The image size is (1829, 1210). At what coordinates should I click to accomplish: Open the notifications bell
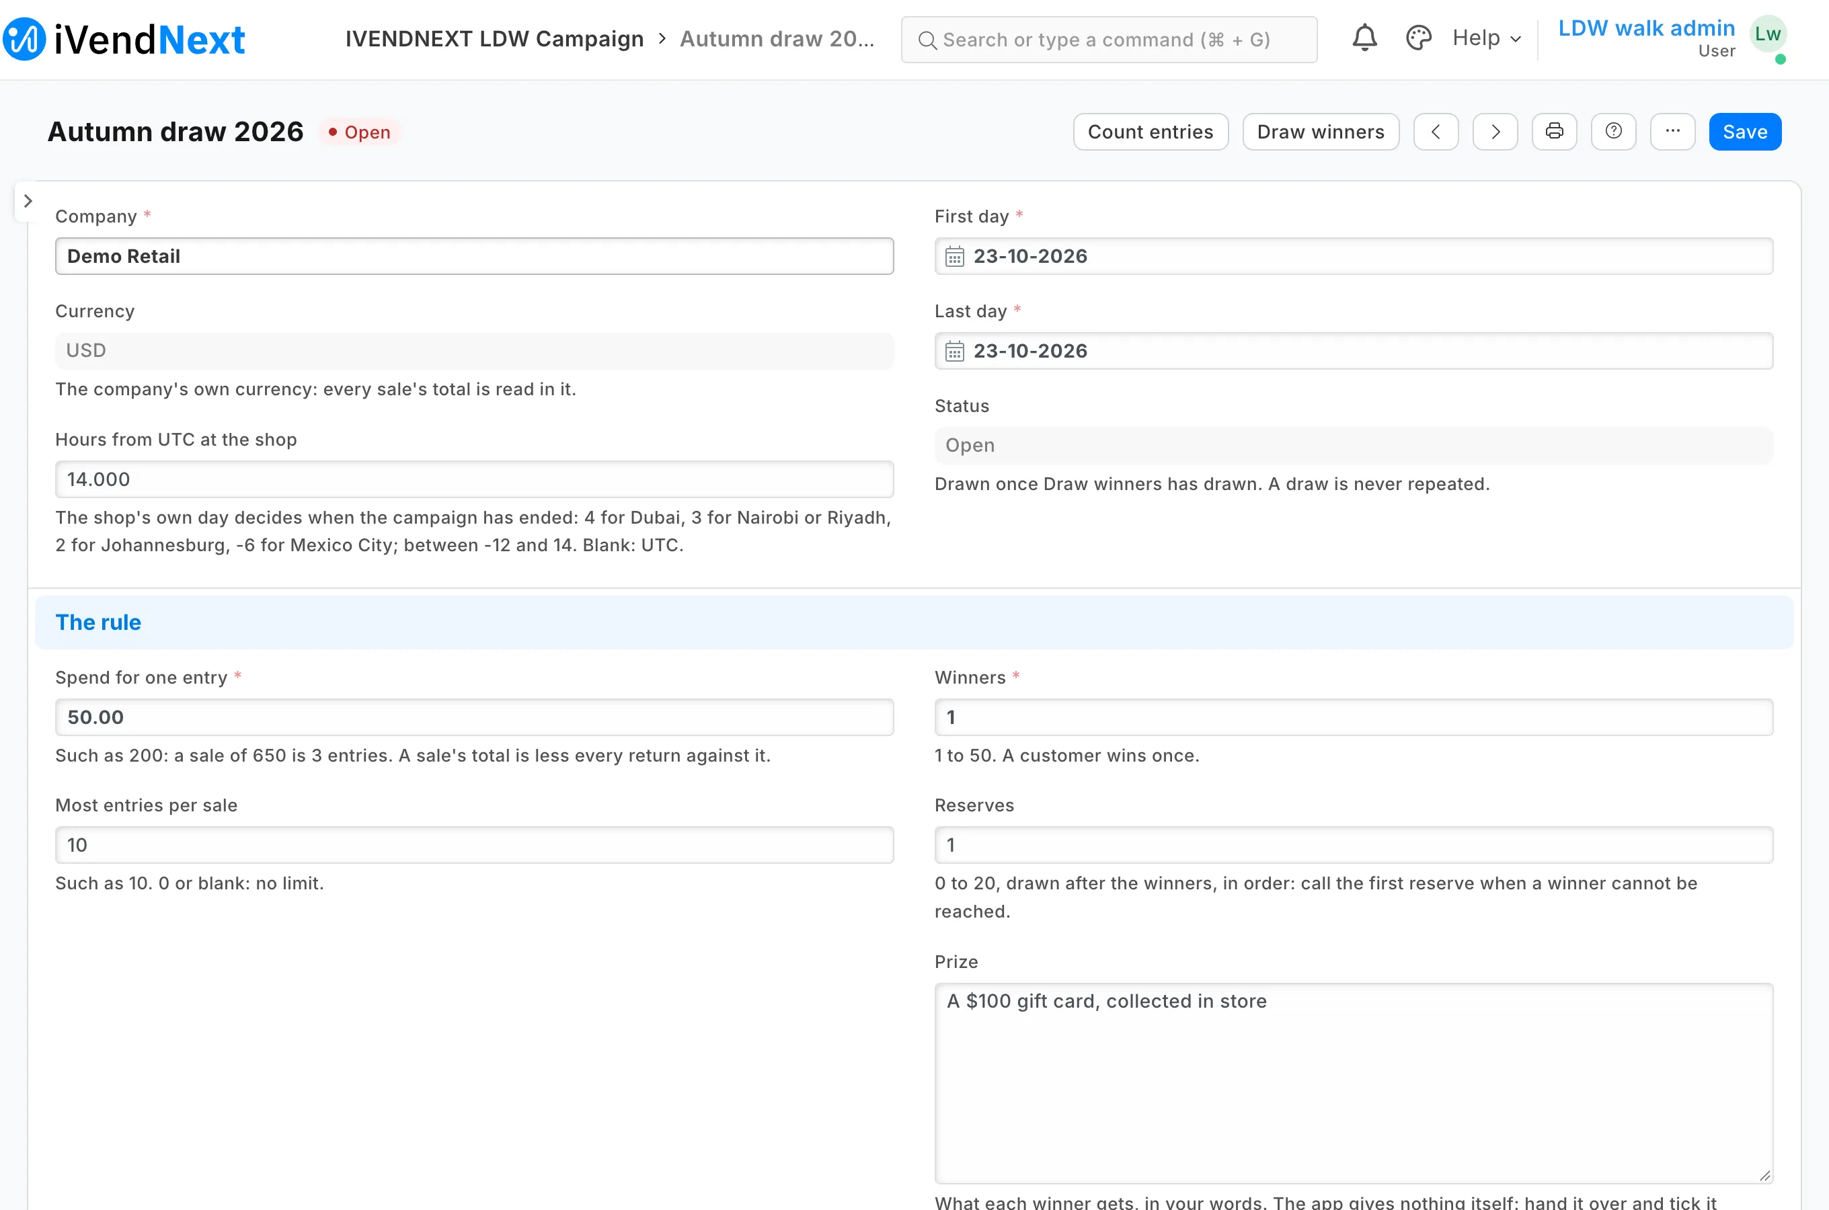pos(1364,38)
